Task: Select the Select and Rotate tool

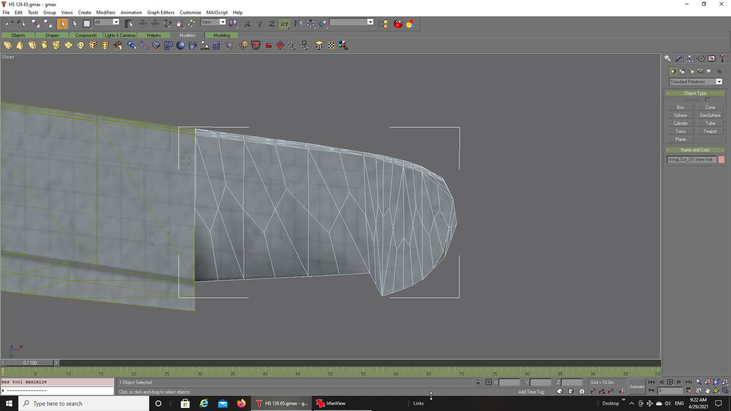Action: click(x=167, y=23)
